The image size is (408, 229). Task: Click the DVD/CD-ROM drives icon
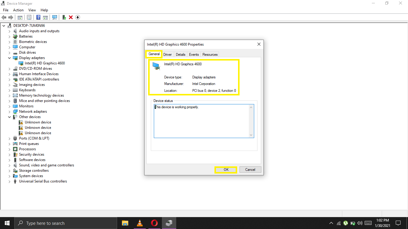(x=15, y=69)
